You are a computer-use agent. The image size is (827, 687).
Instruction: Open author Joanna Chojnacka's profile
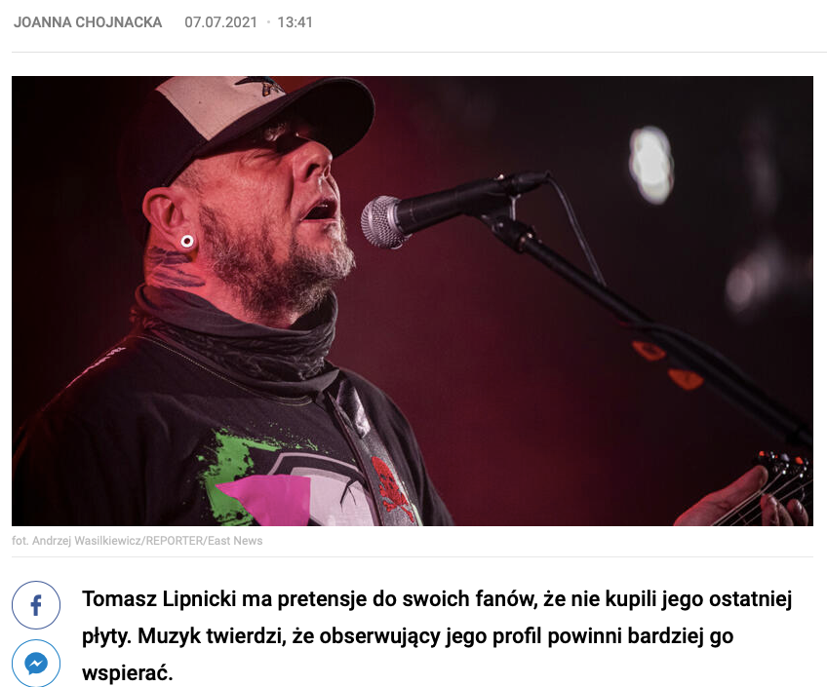[88, 22]
